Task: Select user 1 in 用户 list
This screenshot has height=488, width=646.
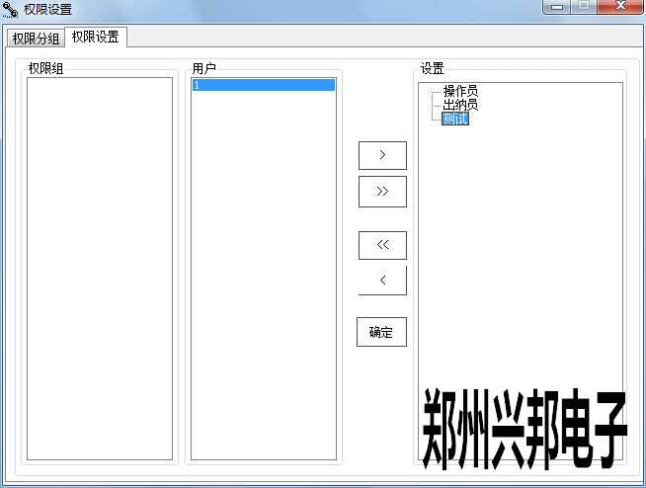Action: pos(264,85)
